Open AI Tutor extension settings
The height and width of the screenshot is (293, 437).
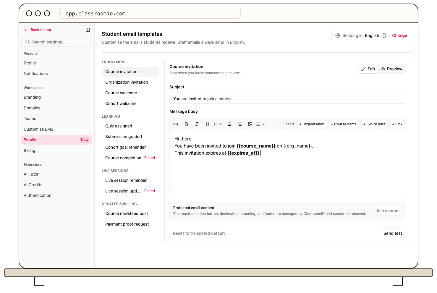[x=56, y=174]
